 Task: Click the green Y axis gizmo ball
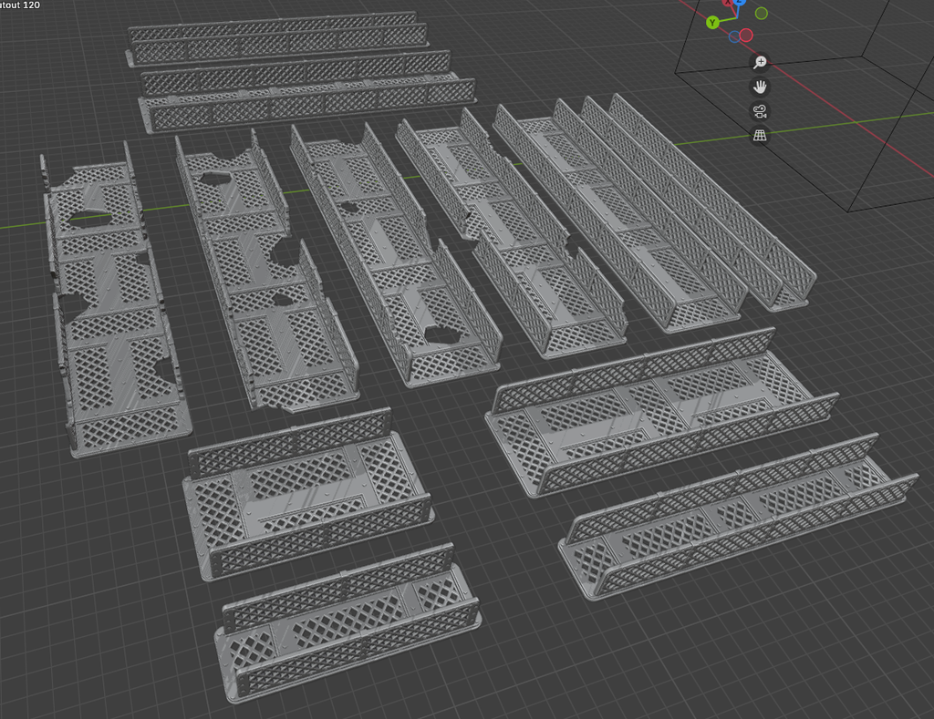tap(711, 23)
